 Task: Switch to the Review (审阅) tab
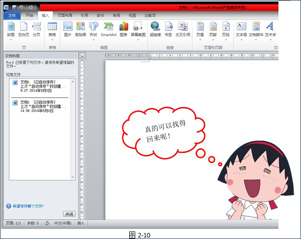(x=116, y=15)
